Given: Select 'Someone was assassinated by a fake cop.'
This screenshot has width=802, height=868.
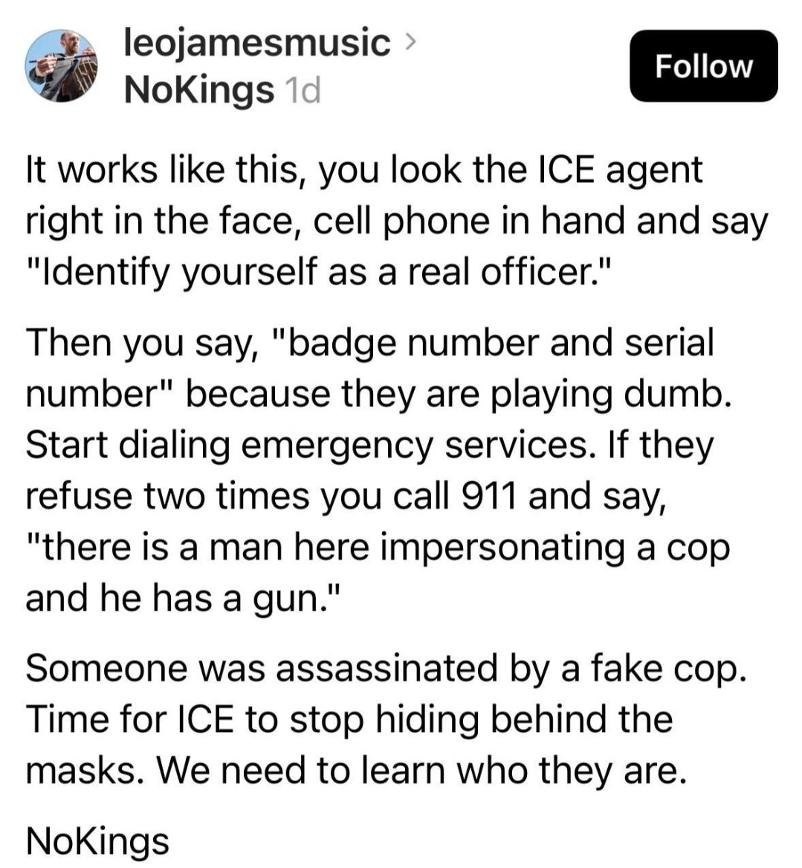Looking at the screenshot, I should click(x=386, y=668).
